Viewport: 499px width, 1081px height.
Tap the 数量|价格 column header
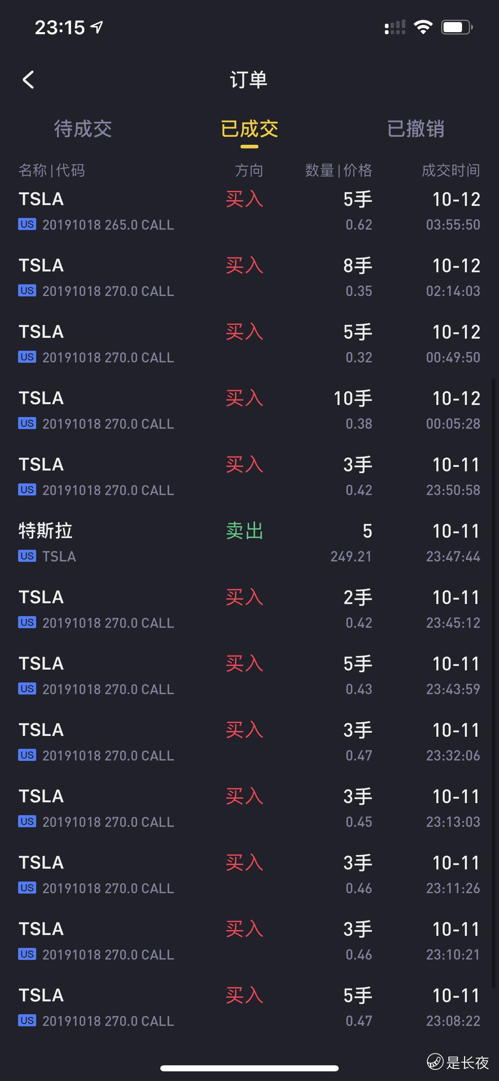click(338, 171)
